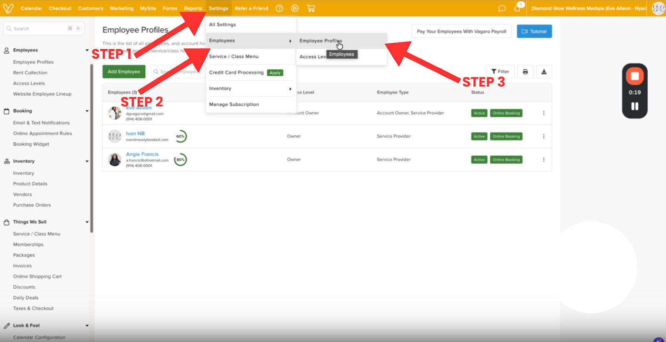Open Memberships in sidebar
666x342 pixels.
click(x=28, y=245)
